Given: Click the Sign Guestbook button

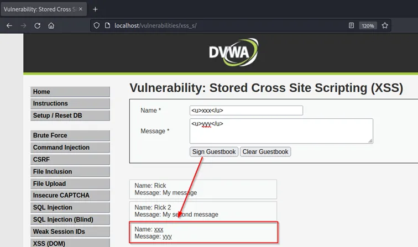Looking at the screenshot, I should (x=214, y=151).
